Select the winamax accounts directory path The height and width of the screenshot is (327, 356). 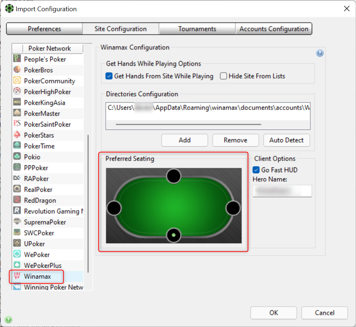coord(208,108)
